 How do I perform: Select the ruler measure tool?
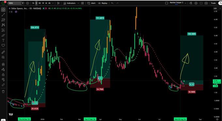coord(3,52)
